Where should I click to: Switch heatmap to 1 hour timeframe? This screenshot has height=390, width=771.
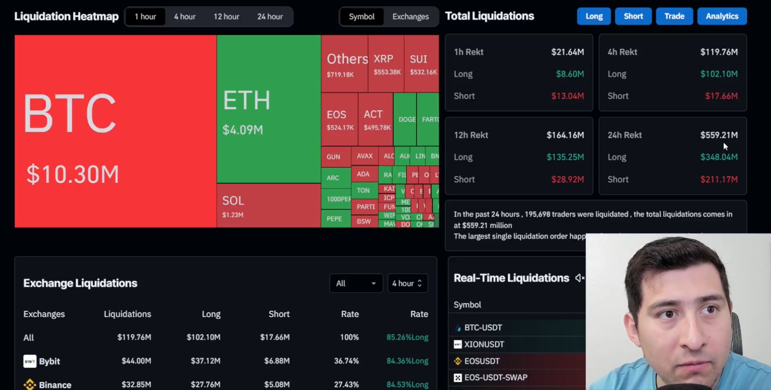(x=145, y=17)
